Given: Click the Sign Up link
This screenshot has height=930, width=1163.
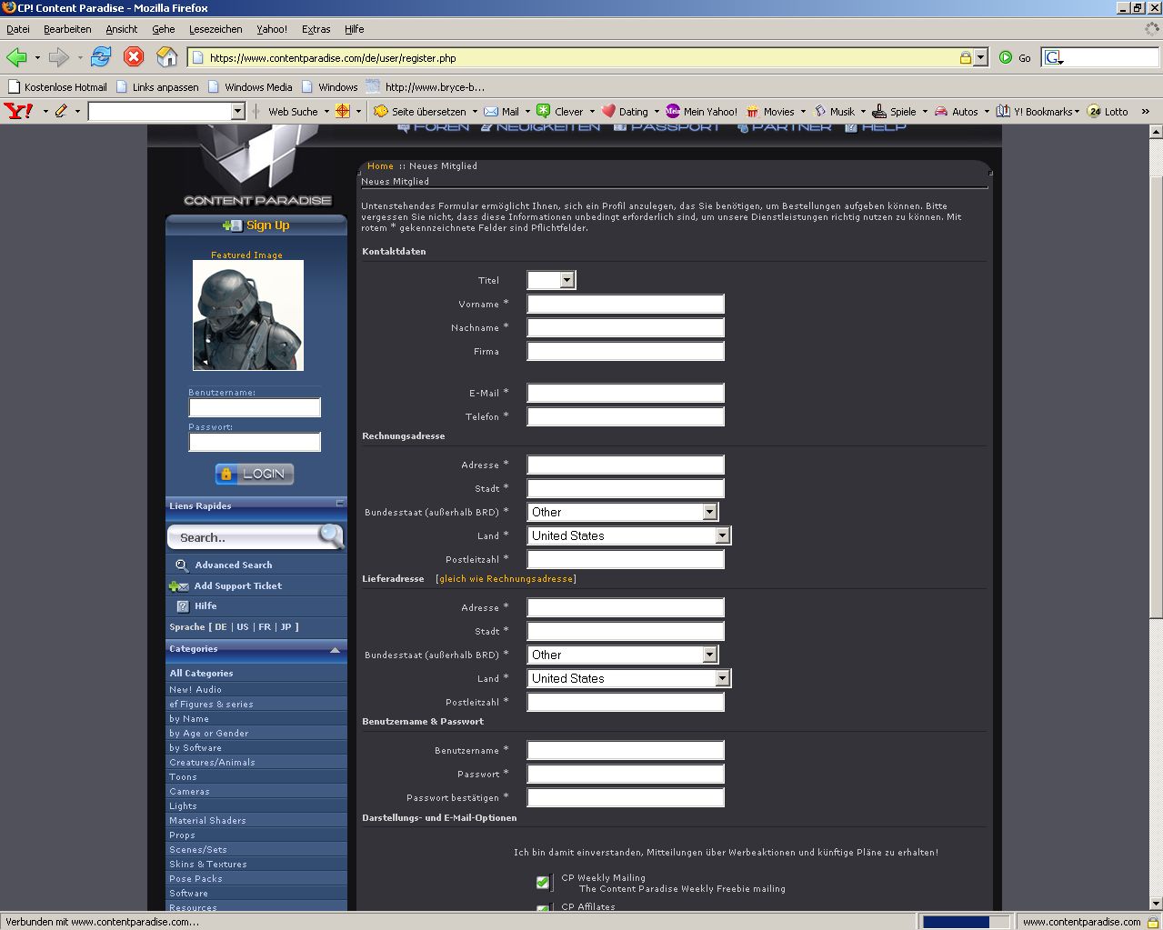Looking at the screenshot, I should 256,225.
